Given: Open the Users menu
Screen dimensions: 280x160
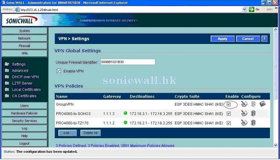Looking at the screenshot, I should (25, 106).
